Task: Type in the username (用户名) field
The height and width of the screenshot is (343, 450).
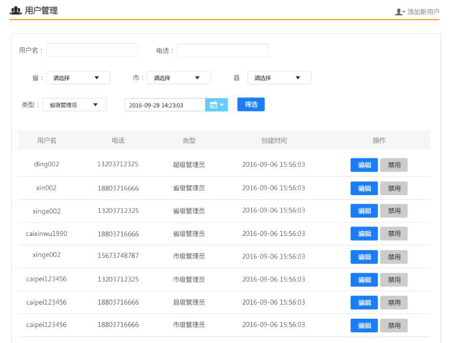Action: (92, 51)
